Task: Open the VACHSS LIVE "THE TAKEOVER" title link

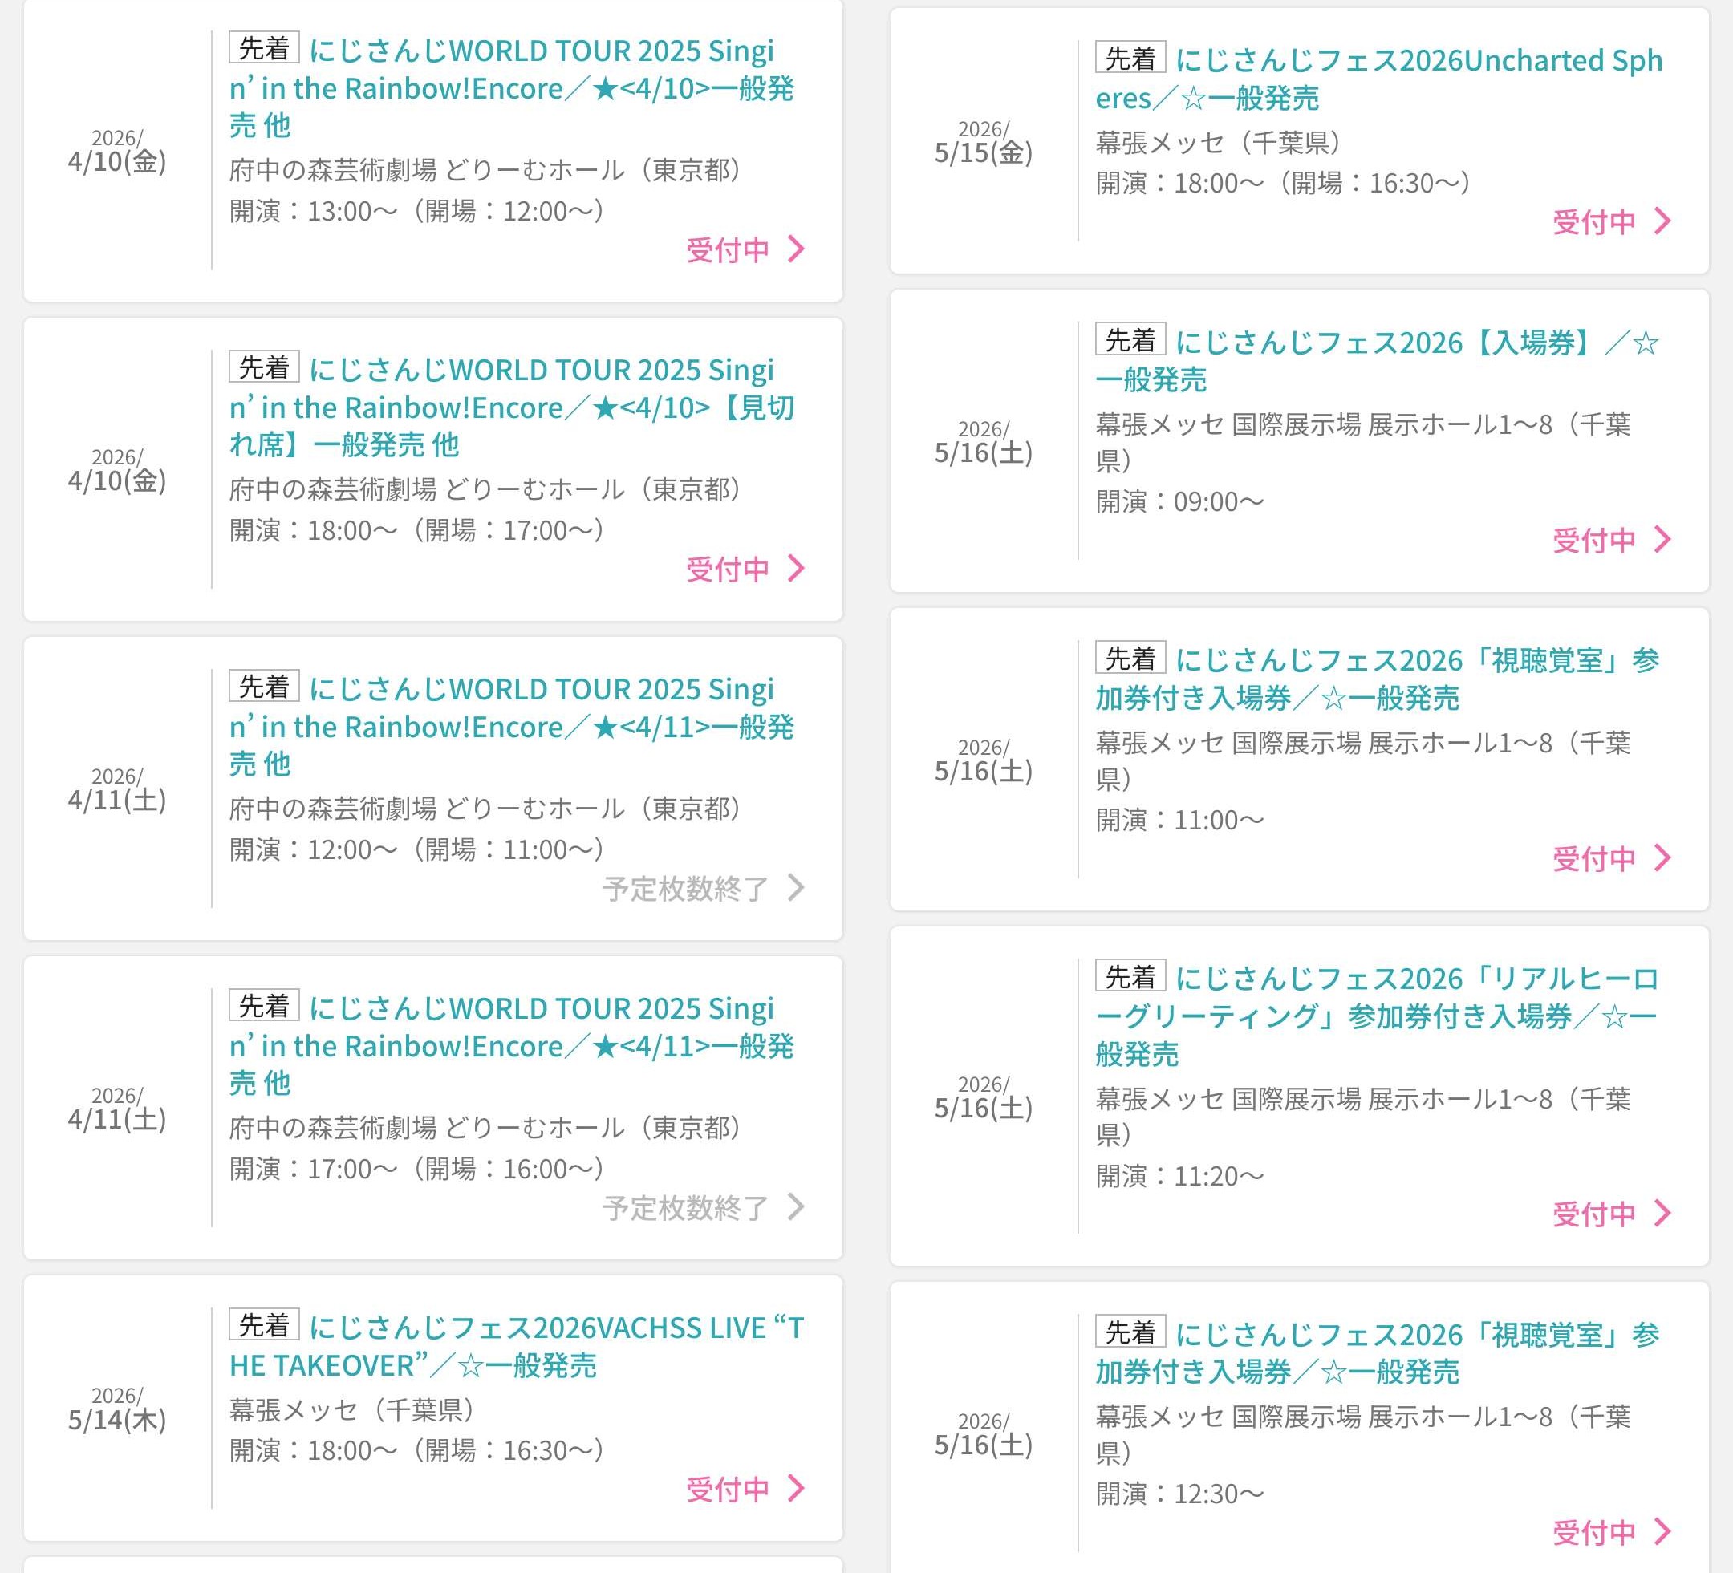Action: (516, 1346)
